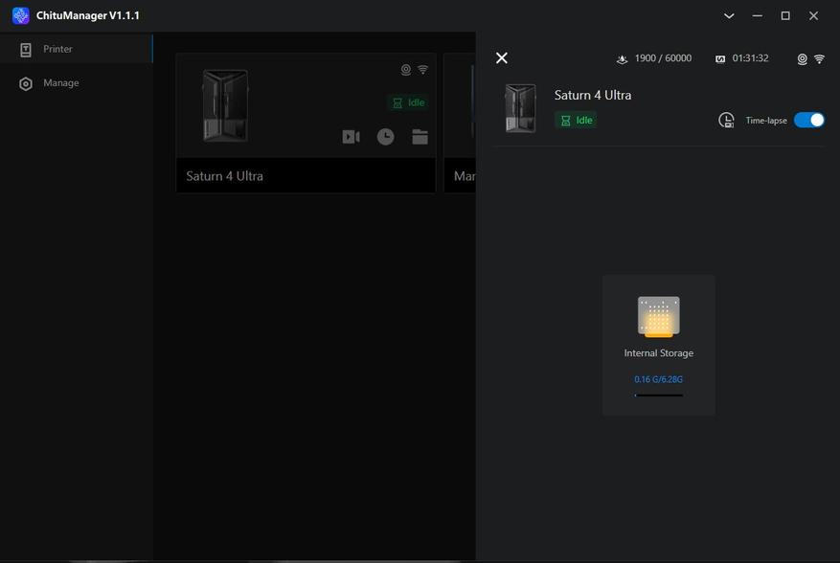Open video camera on Saturn 4 Ultra card

[351, 137]
